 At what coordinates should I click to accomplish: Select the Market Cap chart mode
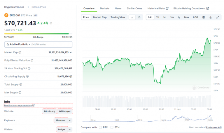coord(100,17)
